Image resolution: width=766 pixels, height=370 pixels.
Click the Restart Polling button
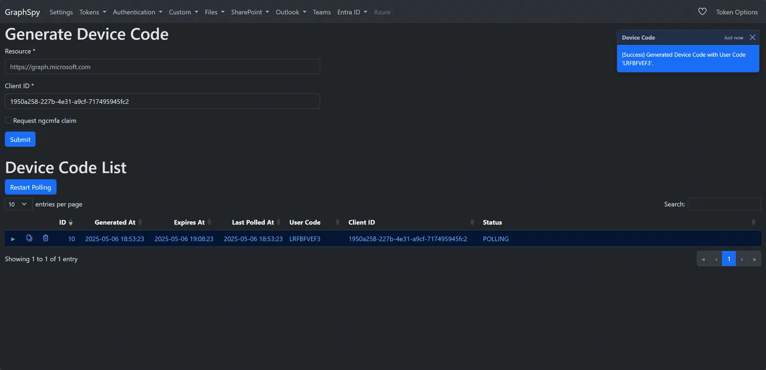click(x=31, y=187)
